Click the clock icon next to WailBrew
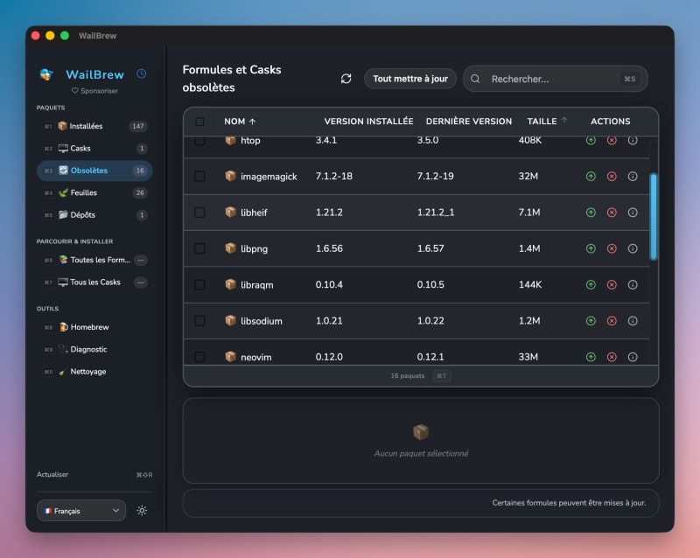The width and height of the screenshot is (700, 558). 141,73
